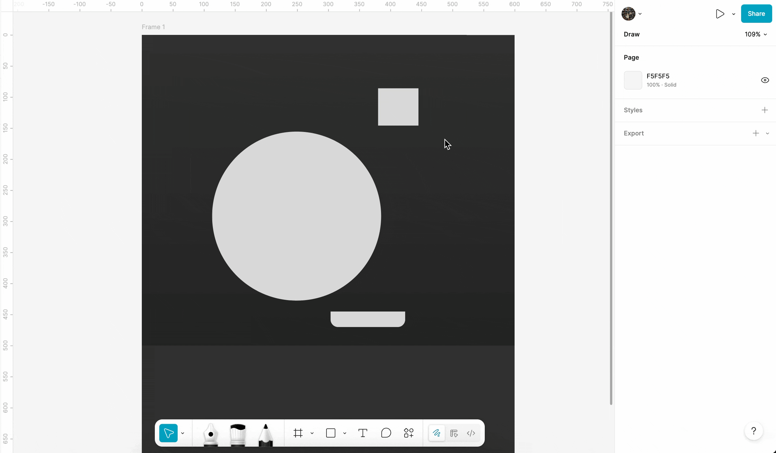Activate the Text tool
The height and width of the screenshot is (453, 776).
(363, 433)
